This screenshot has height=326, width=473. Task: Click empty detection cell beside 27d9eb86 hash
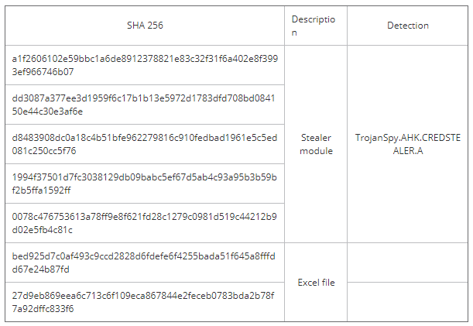(x=407, y=302)
